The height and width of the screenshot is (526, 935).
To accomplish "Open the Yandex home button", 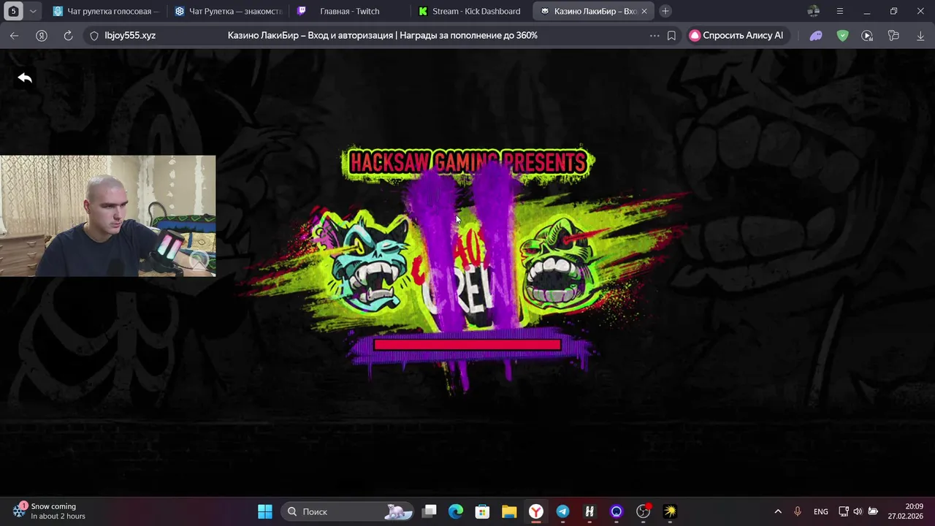I will click(x=42, y=35).
